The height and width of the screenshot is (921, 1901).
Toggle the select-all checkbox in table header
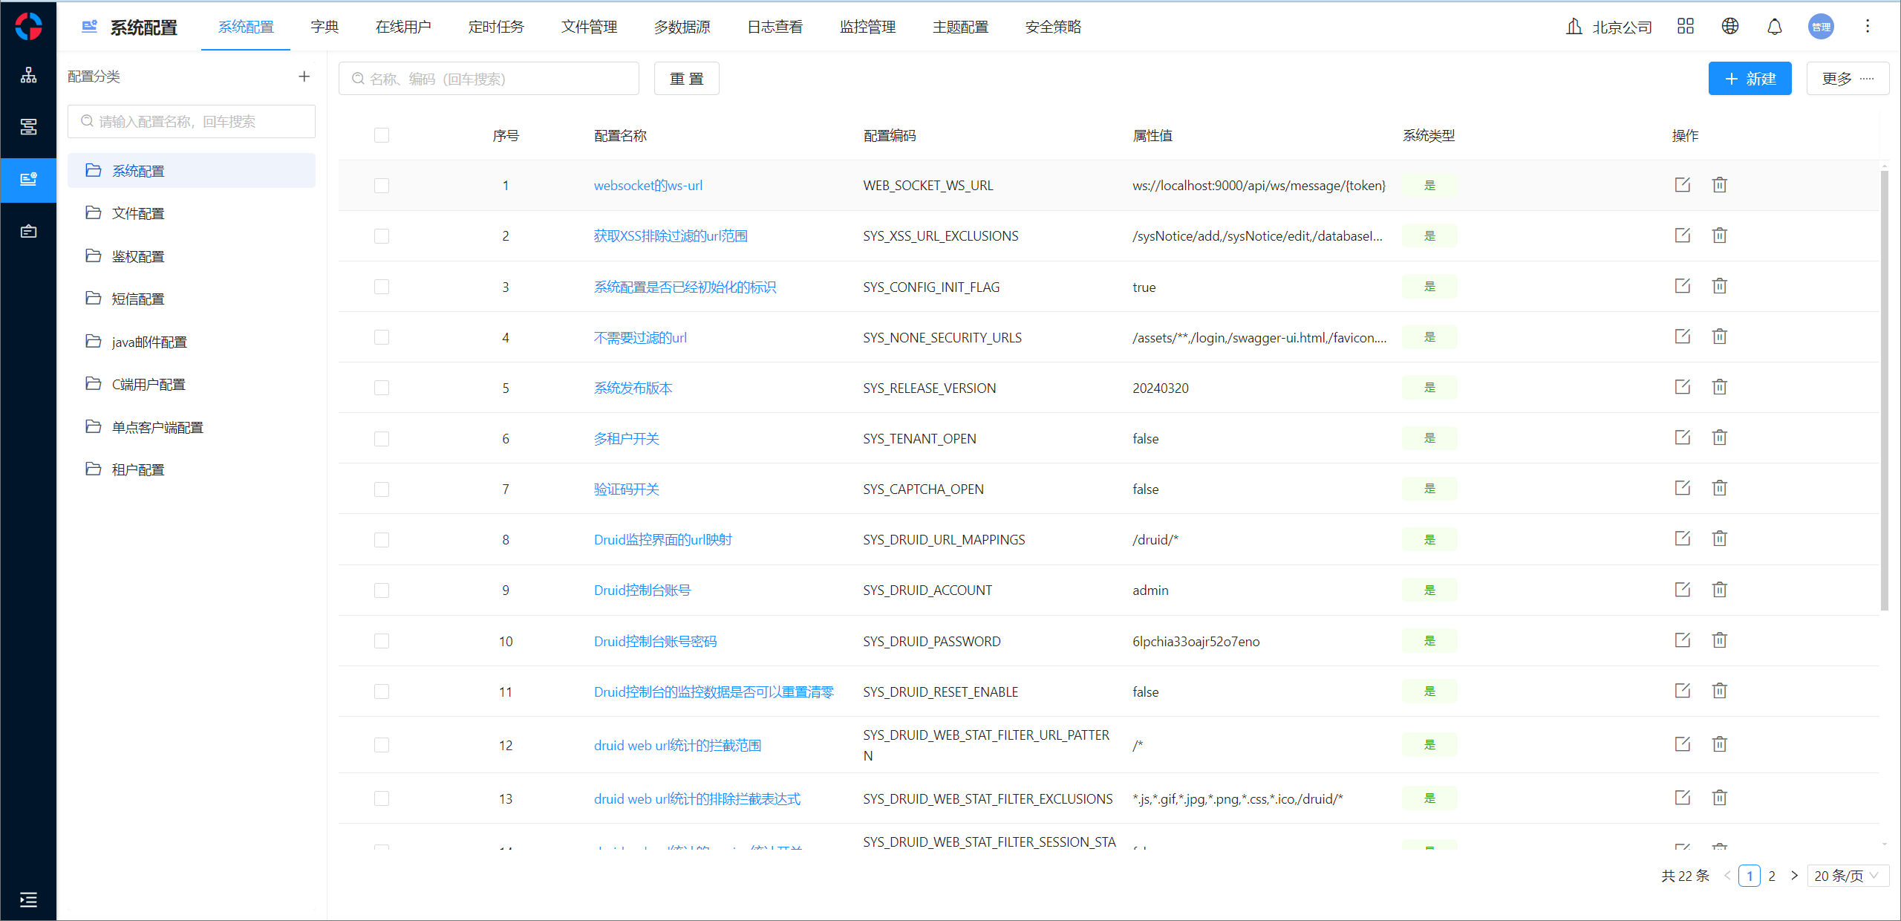382,135
